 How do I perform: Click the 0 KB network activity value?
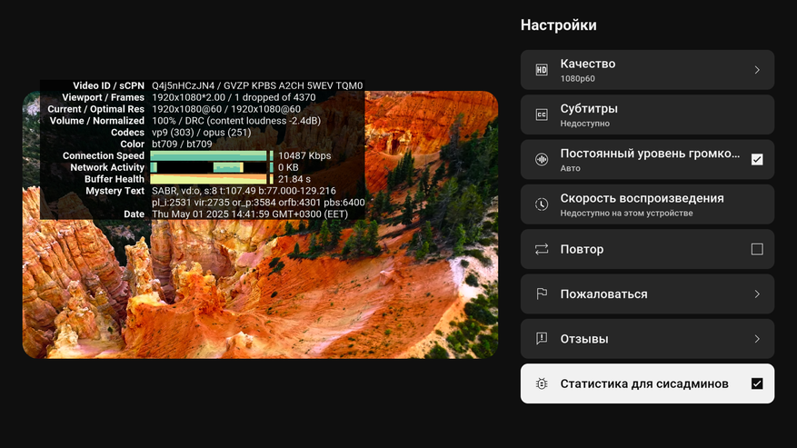point(288,167)
